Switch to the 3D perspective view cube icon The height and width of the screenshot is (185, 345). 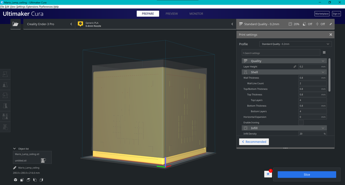pyautogui.click(x=15, y=180)
